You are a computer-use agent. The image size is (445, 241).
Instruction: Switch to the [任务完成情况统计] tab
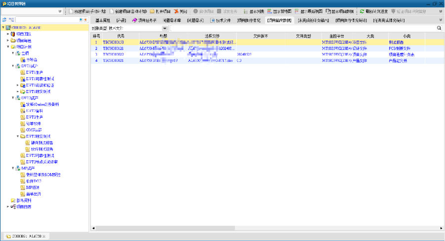(389, 20)
